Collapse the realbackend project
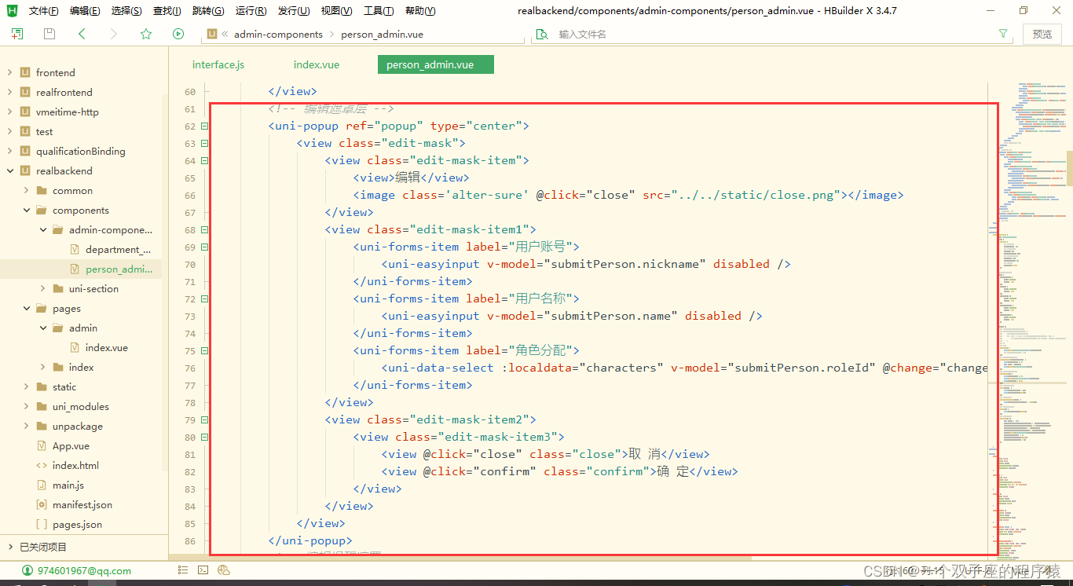Screen dimensions: 1073x586 (9, 170)
